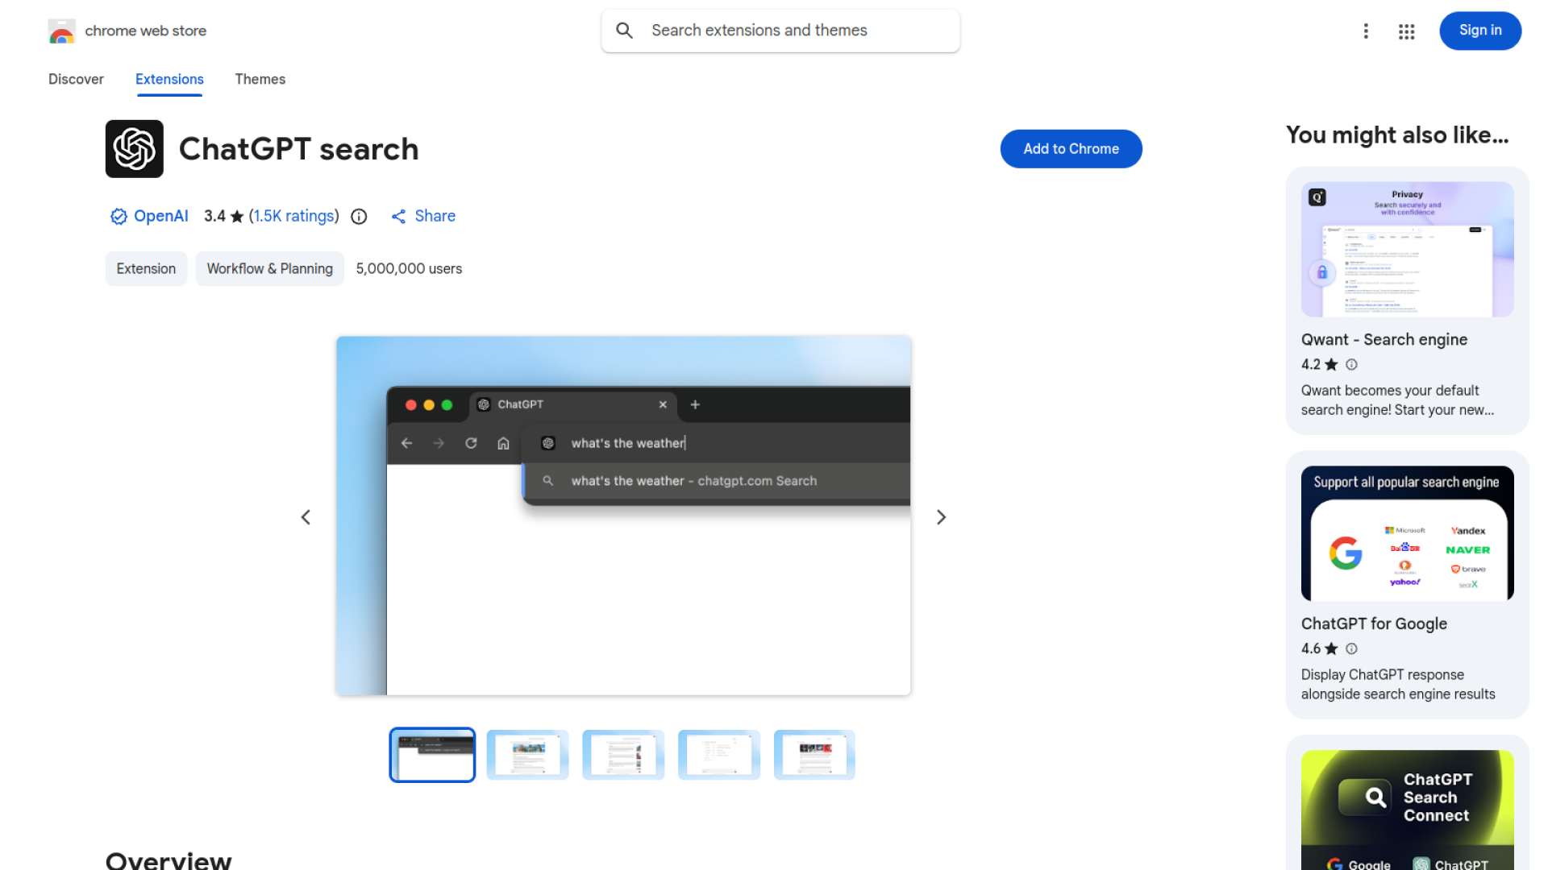
Task: Filter by the Workflow & Planning category chip
Action: [x=269, y=268]
